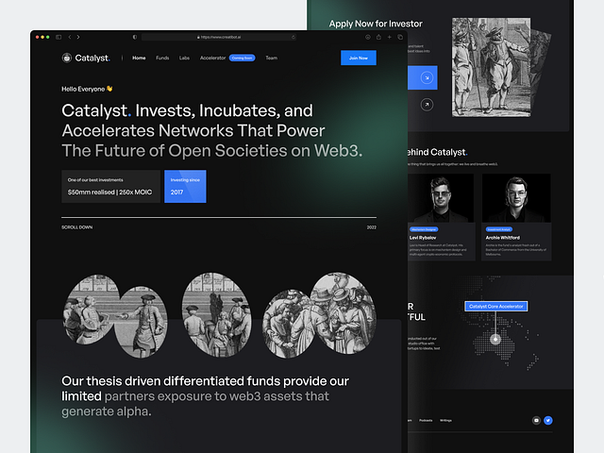Click the badge above Archie Whitford's name
Viewport: 604px width, 453px height.
click(499, 229)
